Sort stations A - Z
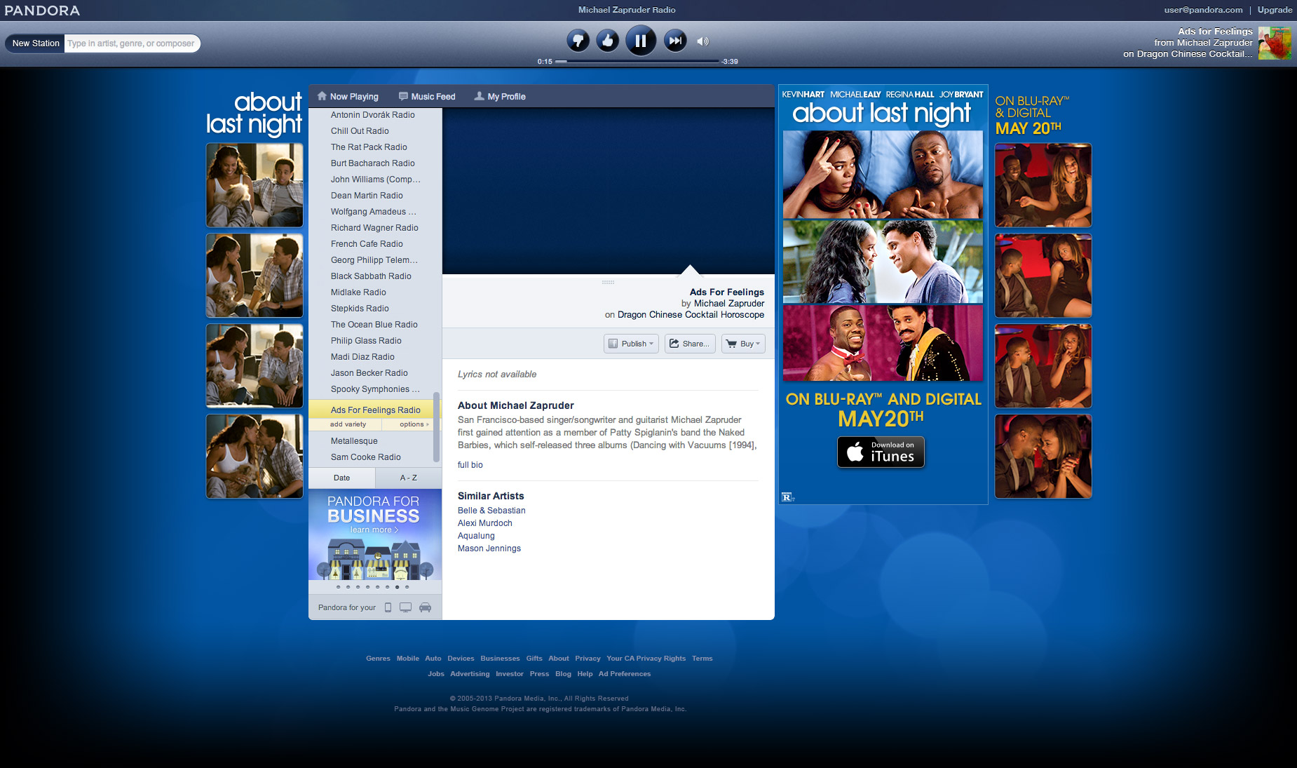The image size is (1297, 768). pos(408,478)
